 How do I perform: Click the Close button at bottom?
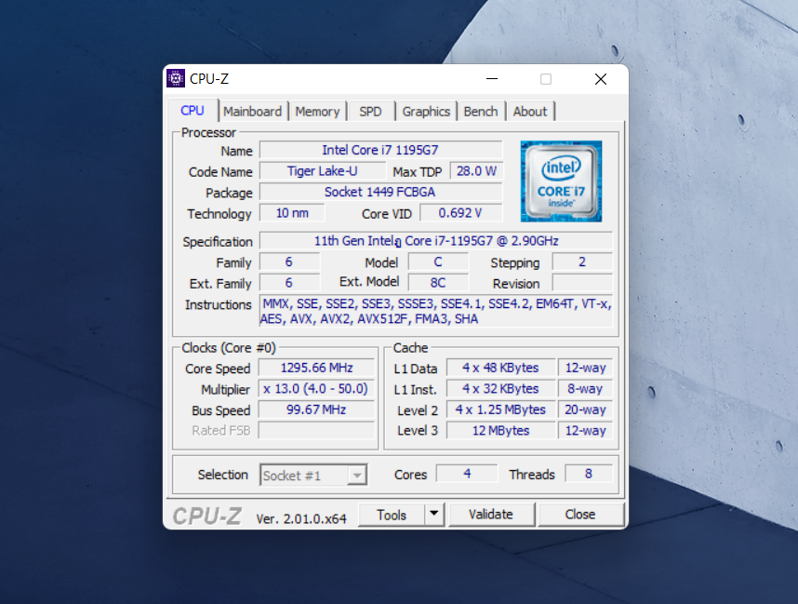pyautogui.click(x=580, y=515)
